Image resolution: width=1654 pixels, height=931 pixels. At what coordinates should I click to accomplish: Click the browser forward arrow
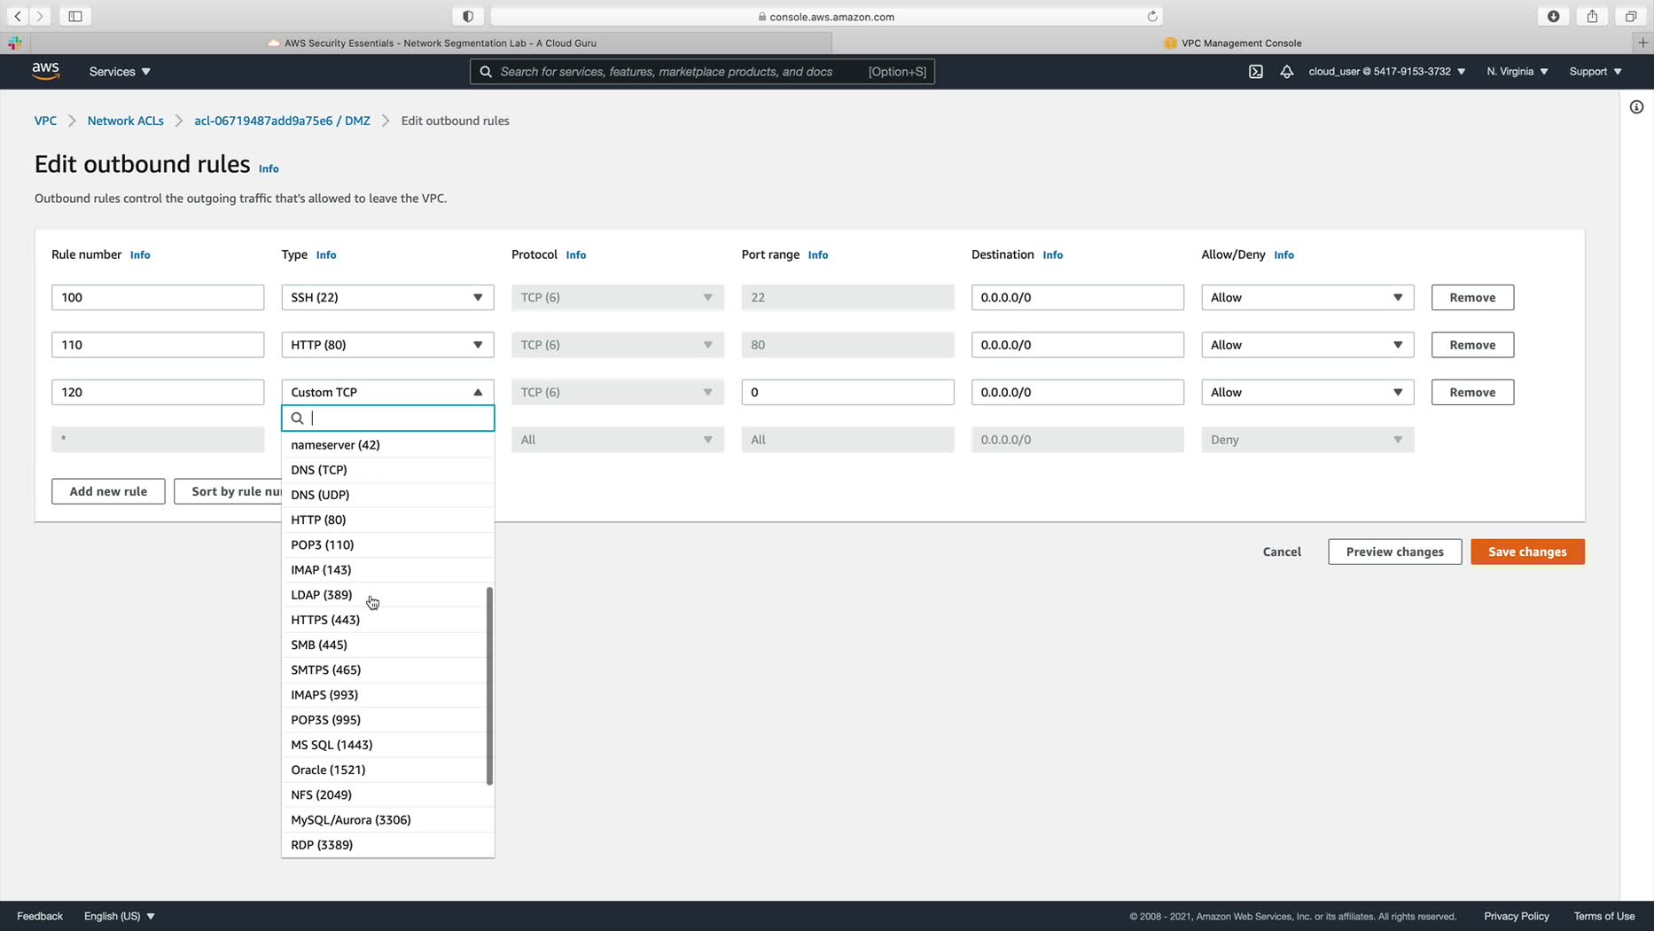click(40, 16)
